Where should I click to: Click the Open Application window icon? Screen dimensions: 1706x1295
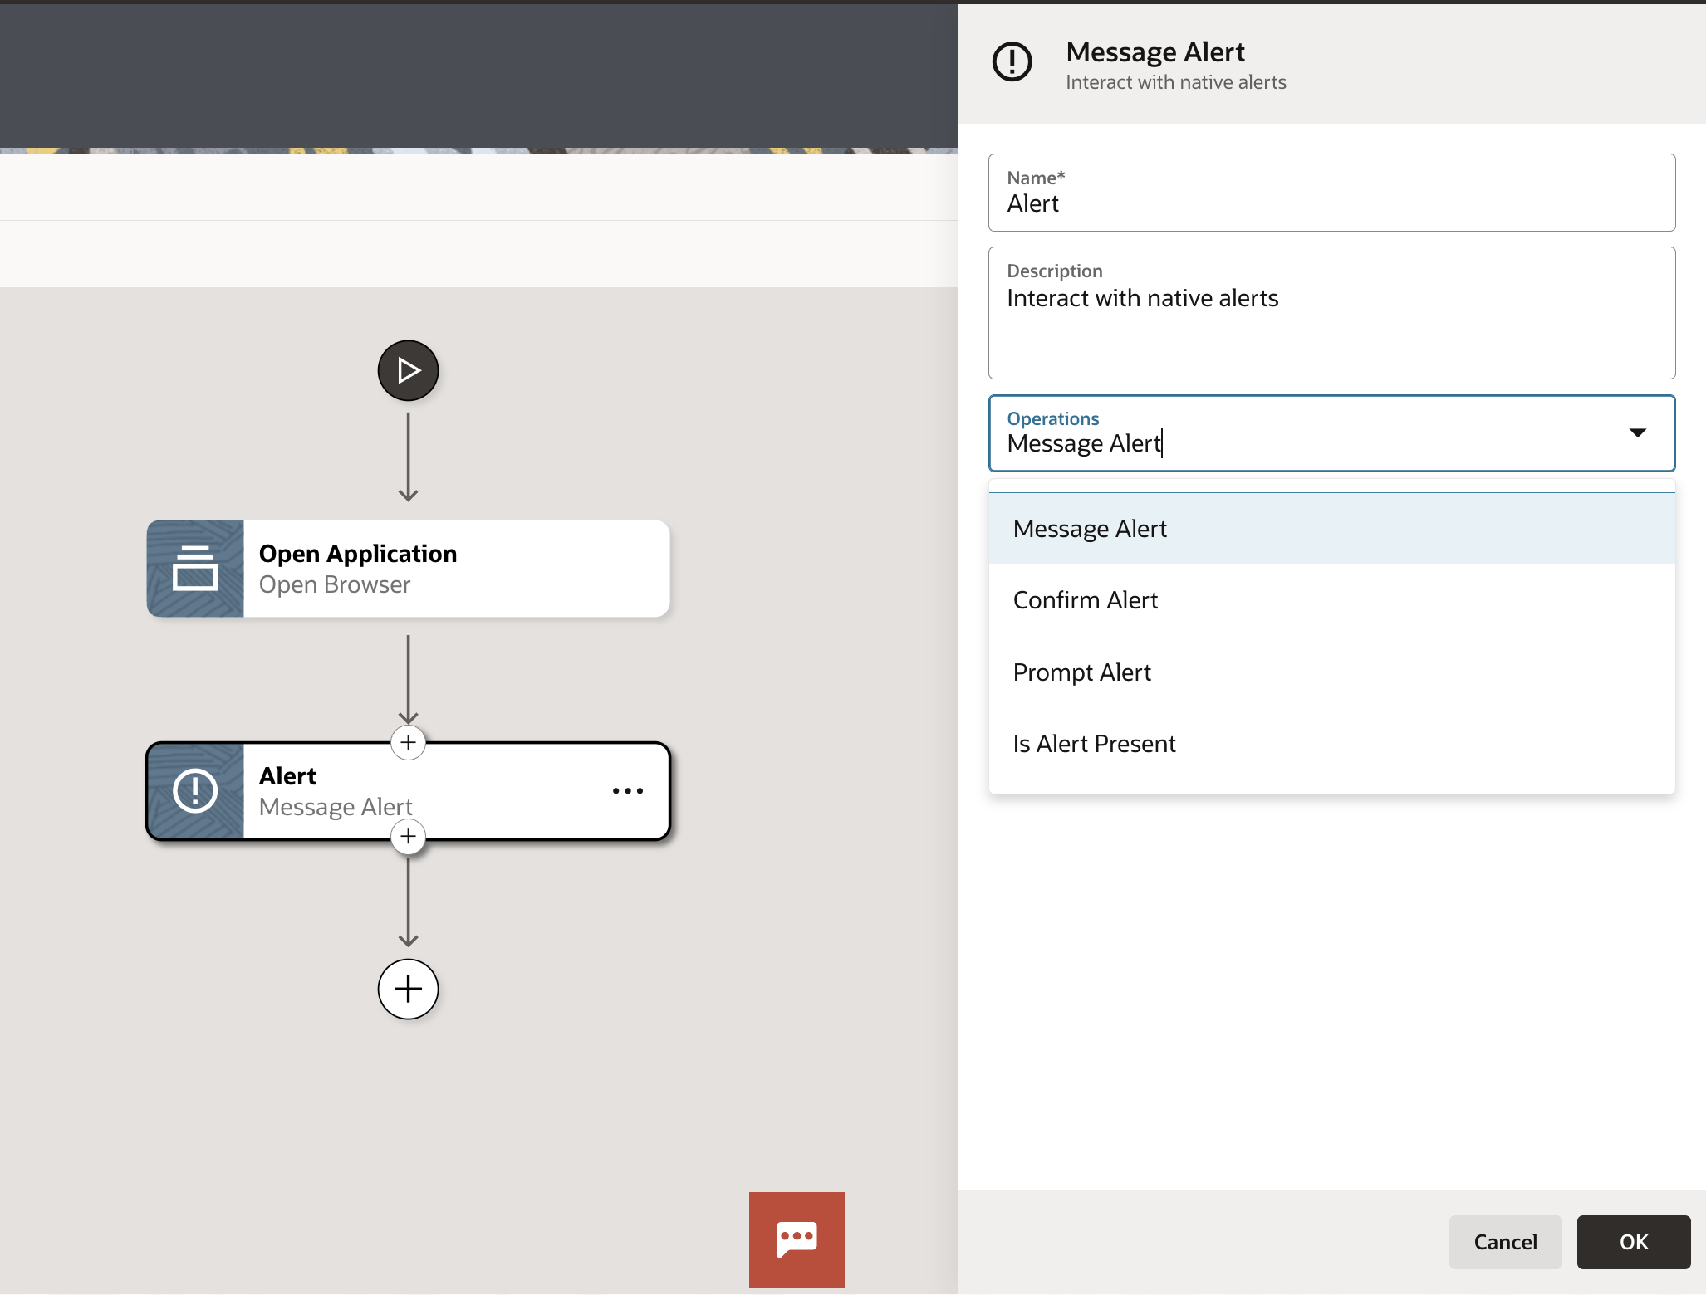(x=195, y=569)
